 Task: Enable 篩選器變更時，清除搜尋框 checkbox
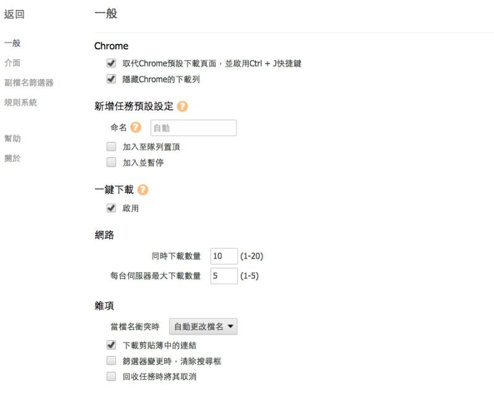pos(111,361)
